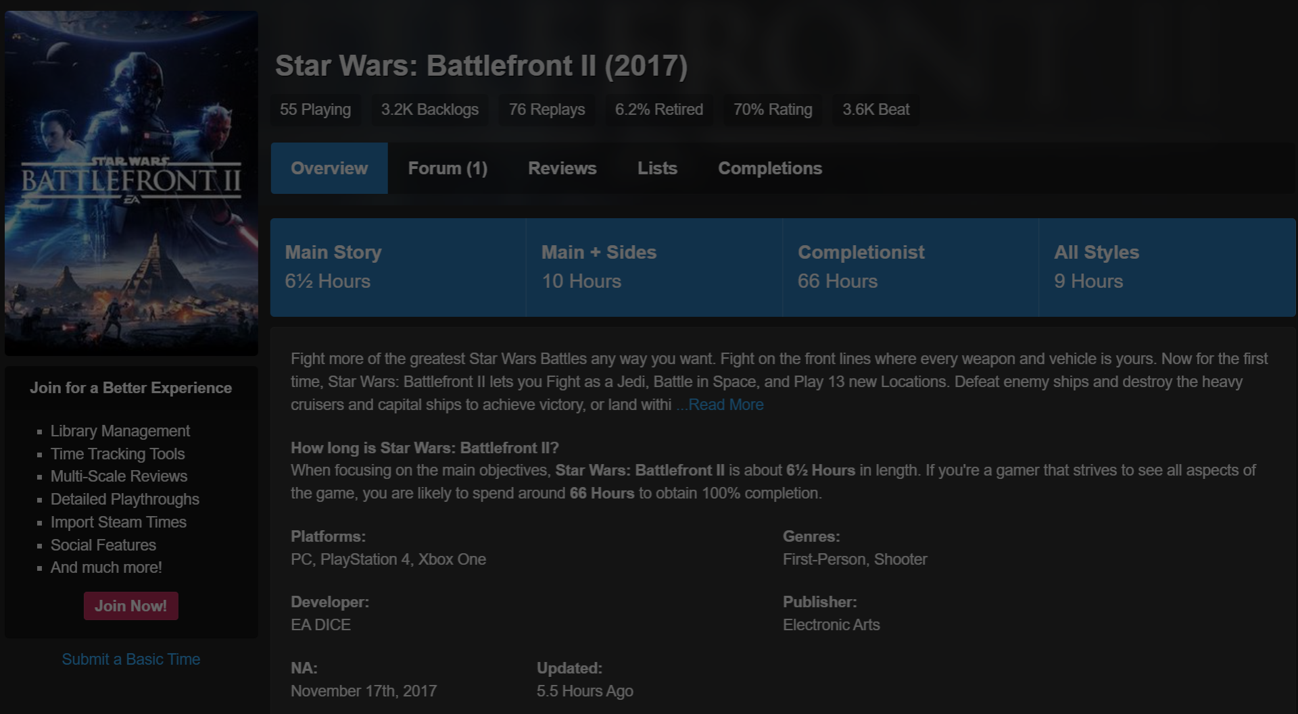1298x714 pixels.
Task: Click the platforms text PC, PlayStation 4, Xbox One
Action: pos(389,559)
